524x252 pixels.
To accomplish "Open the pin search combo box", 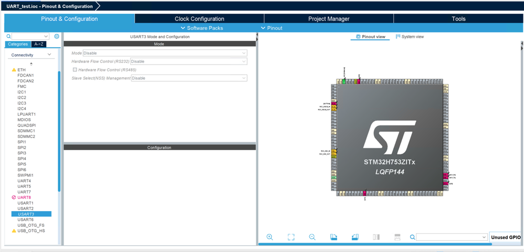I will (452, 237).
